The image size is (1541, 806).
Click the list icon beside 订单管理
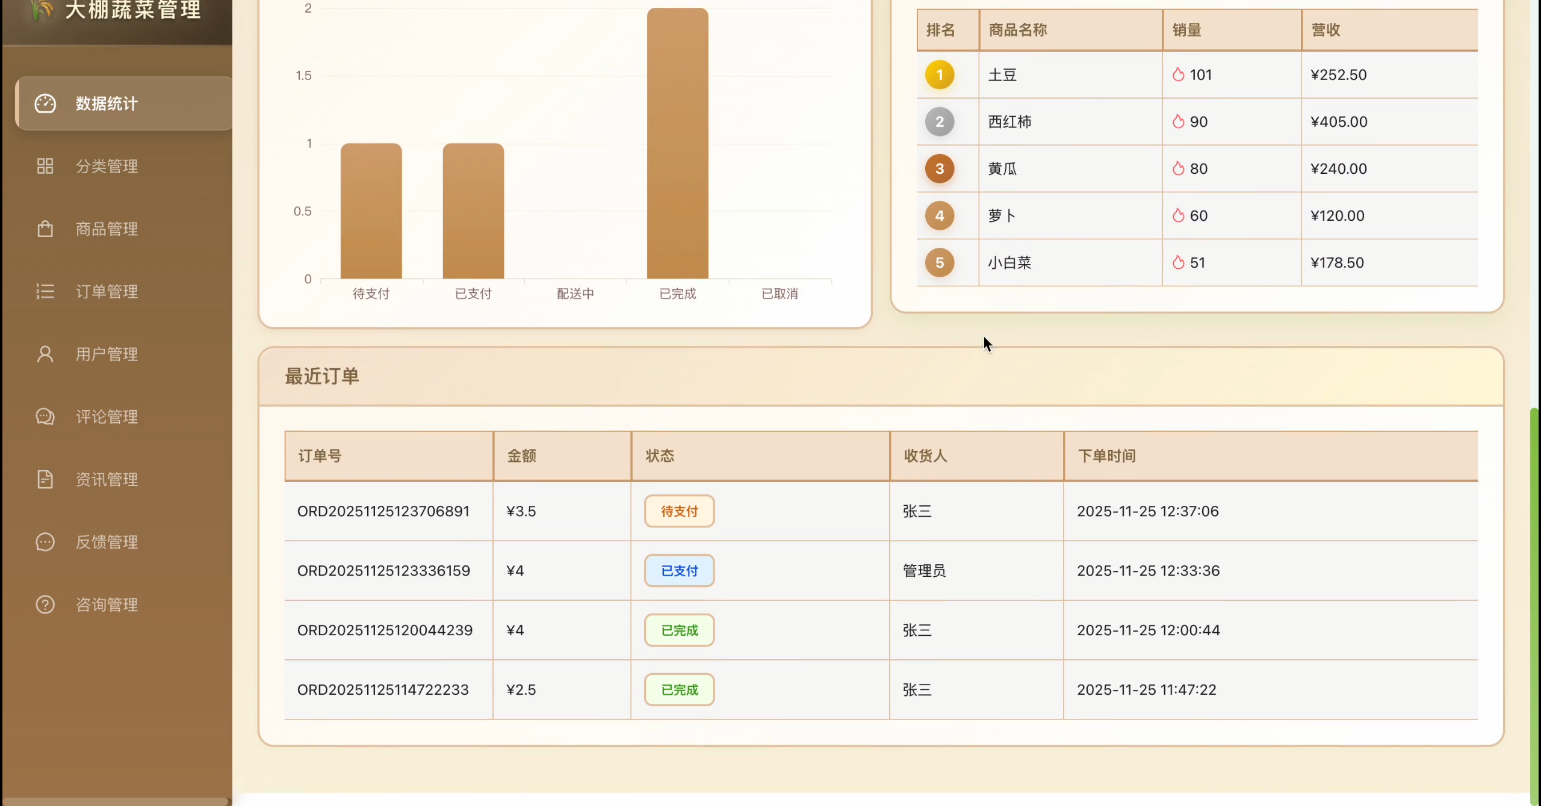click(45, 292)
